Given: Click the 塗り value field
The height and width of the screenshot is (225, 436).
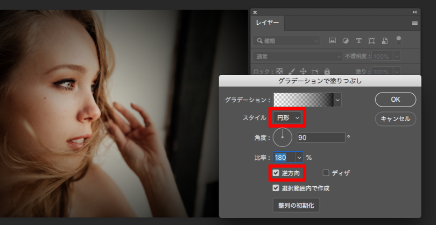Looking at the screenshot, I should (382, 71).
